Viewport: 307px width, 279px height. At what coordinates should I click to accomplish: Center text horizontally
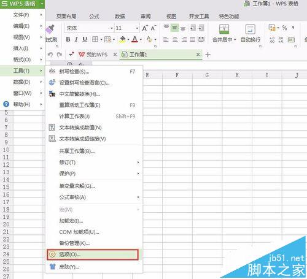pyautogui.click(x=175, y=39)
